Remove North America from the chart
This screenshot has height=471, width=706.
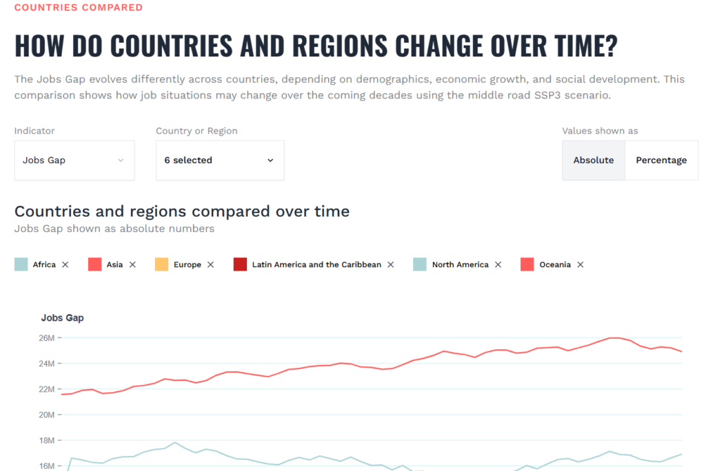click(498, 264)
